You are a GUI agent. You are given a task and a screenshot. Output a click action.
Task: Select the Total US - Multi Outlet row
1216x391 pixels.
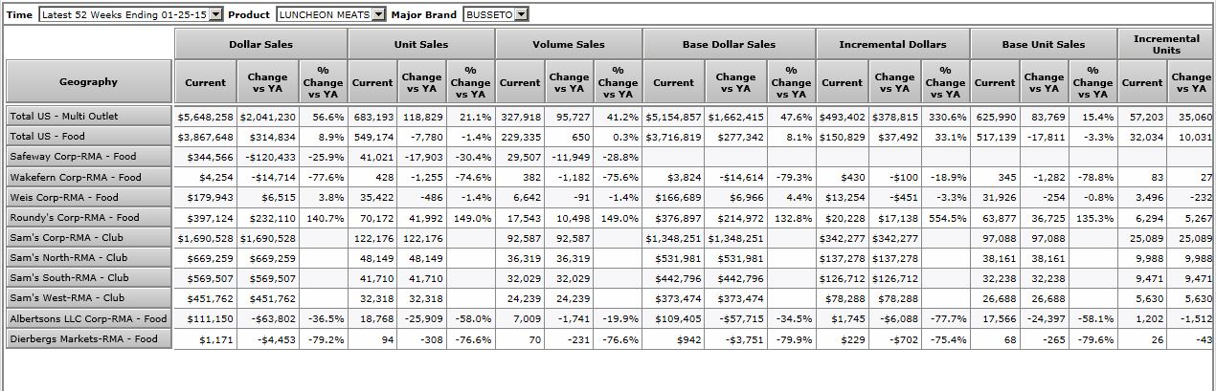88,117
